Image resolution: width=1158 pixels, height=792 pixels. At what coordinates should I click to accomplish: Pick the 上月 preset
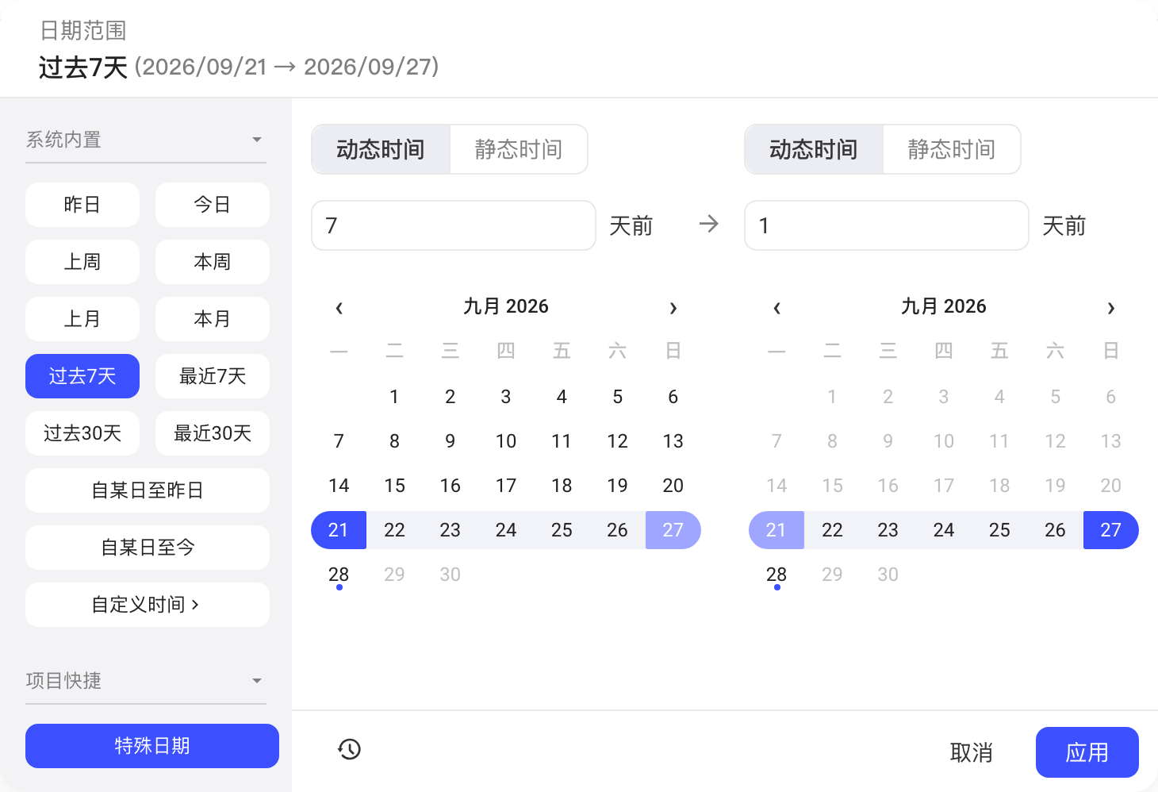coord(82,319)
